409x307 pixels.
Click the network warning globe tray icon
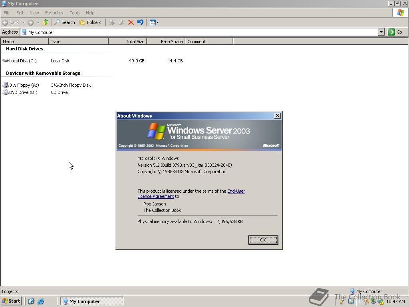[381, 301]
